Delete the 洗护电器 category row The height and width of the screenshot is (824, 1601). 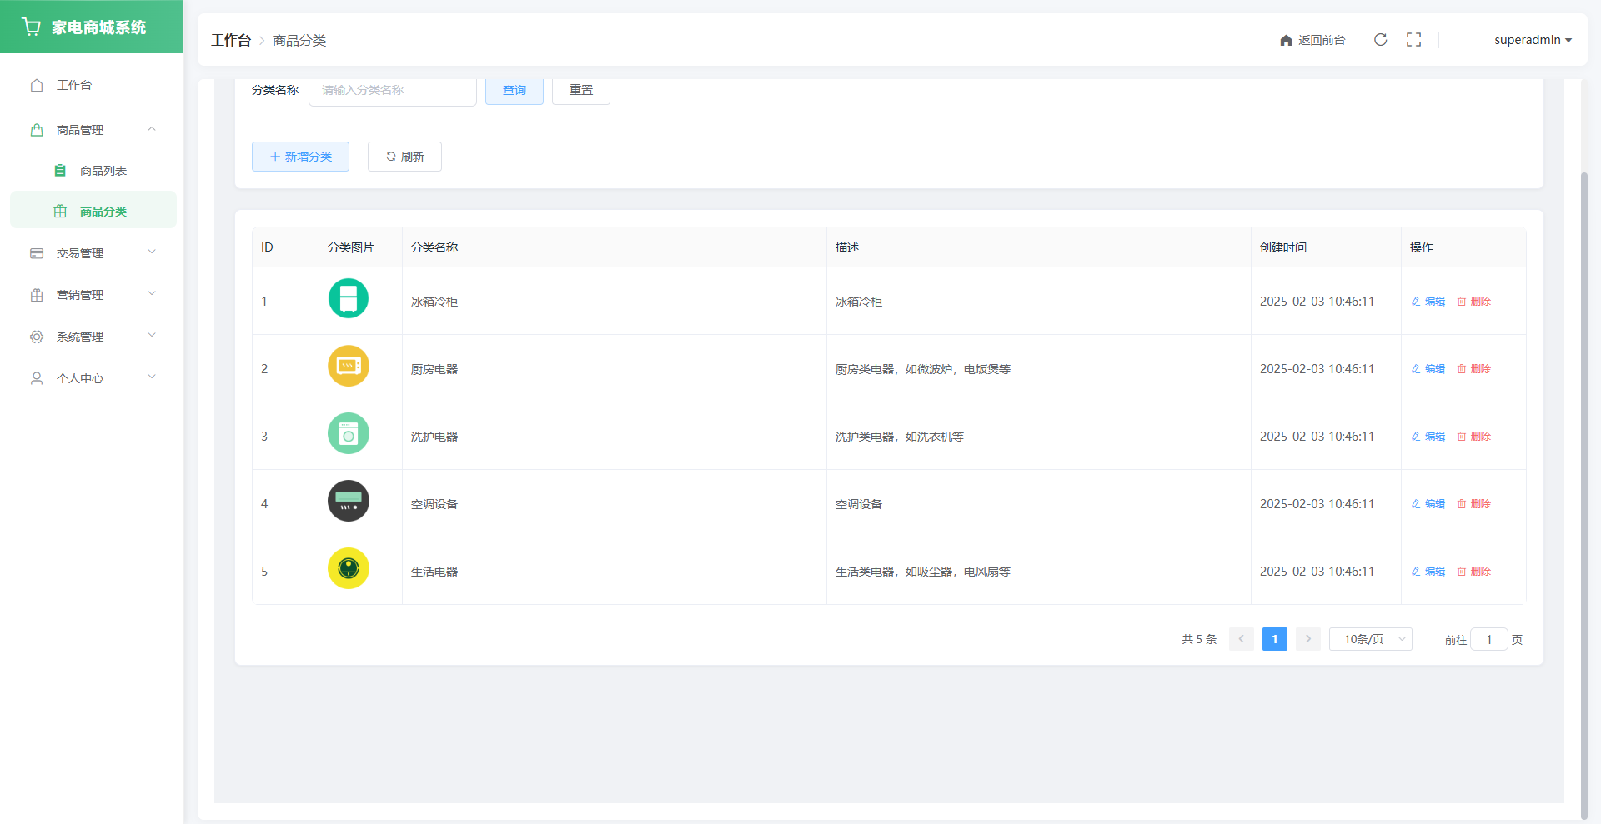1473,437
